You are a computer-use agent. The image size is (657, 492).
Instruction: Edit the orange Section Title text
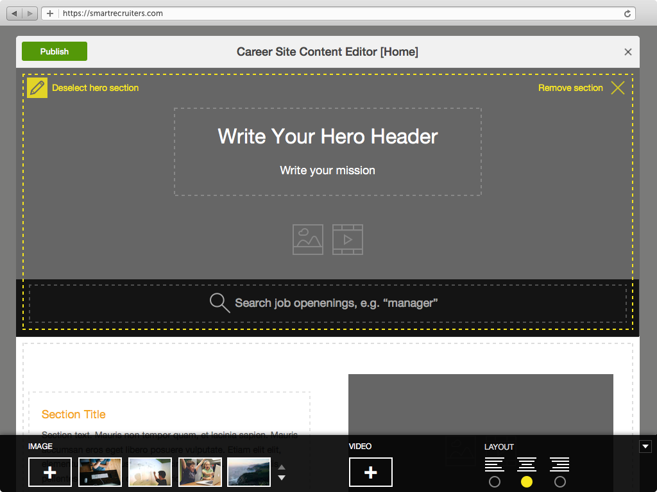(74, 414)
